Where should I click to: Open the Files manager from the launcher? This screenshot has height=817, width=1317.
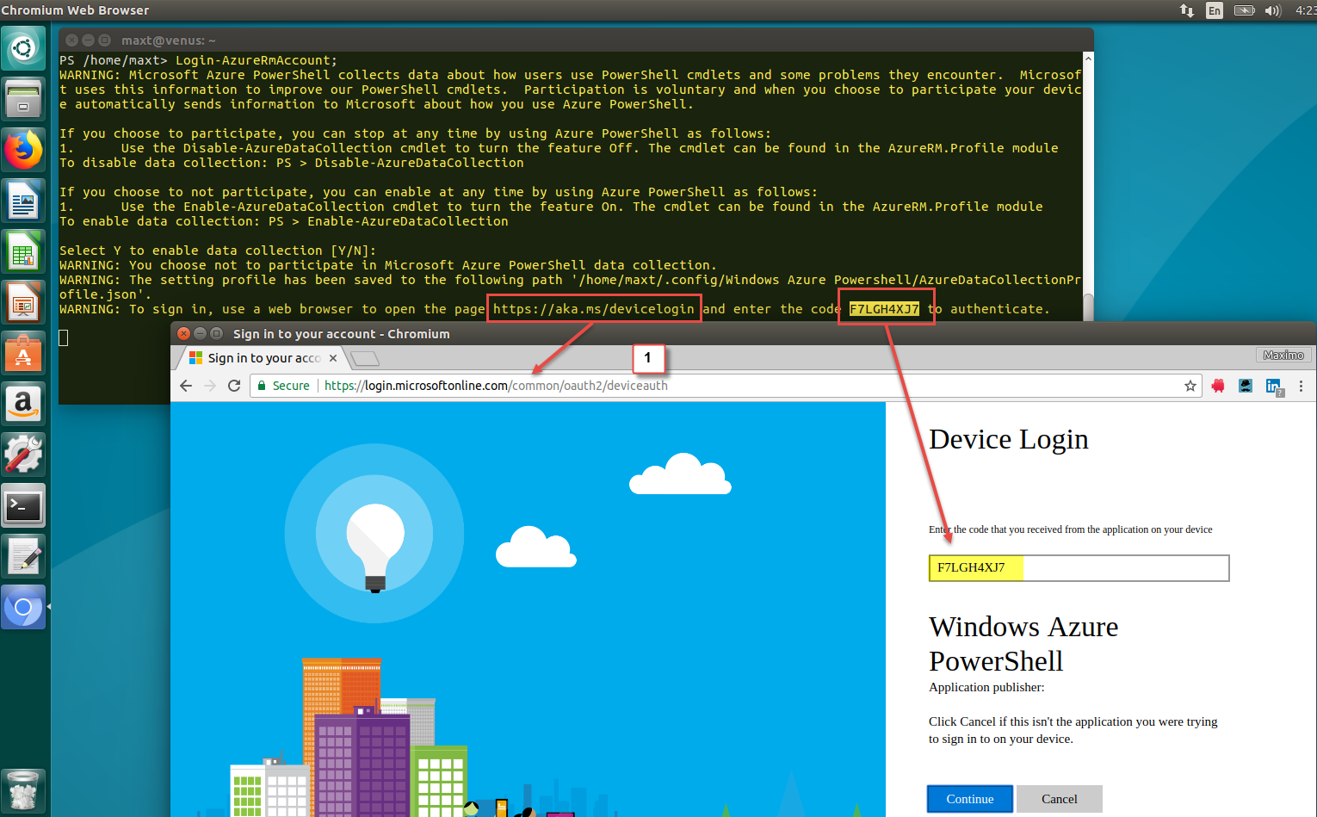click(23, 98)
